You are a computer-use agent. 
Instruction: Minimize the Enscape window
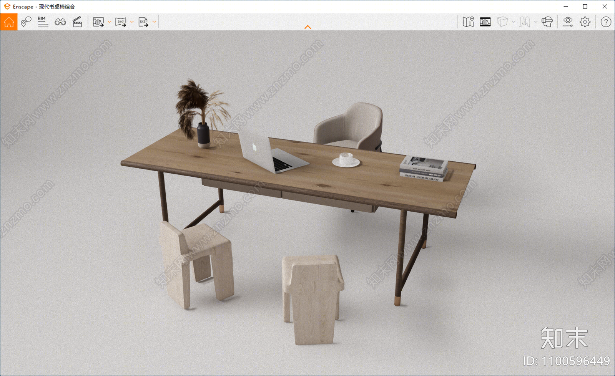click(x=566, y=7)
